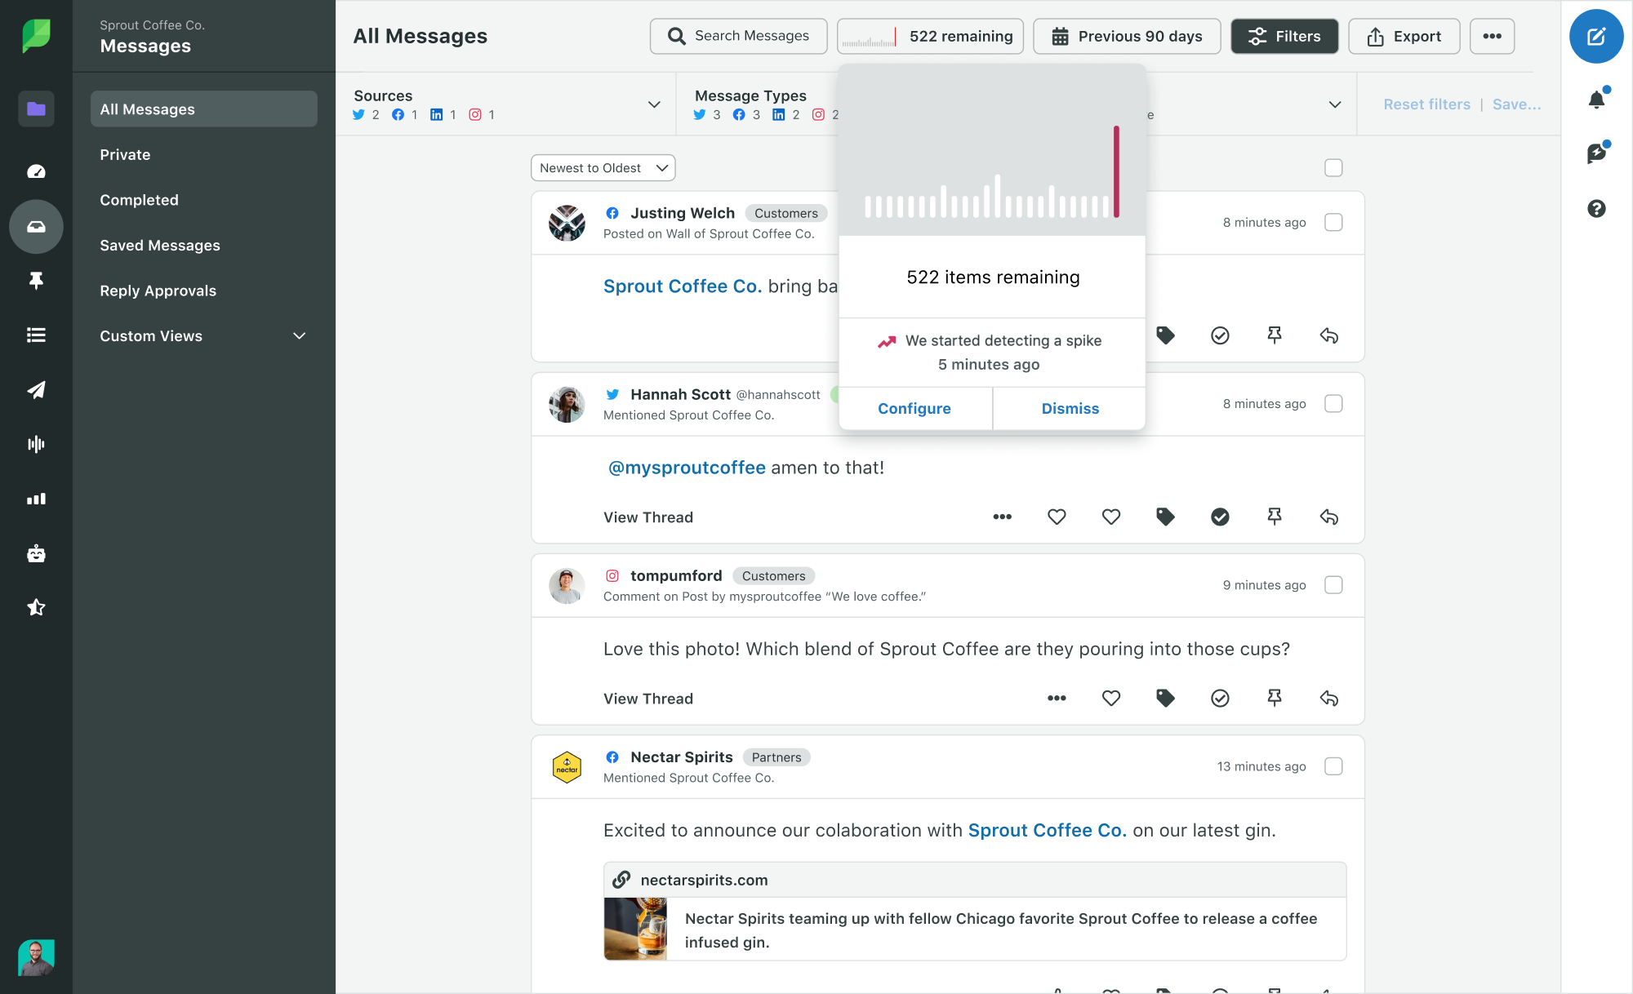This screenshot has width=1633, height=994.
Task: Toggle checkbox for Justing Welch message
Action: tap(1333, 221)
